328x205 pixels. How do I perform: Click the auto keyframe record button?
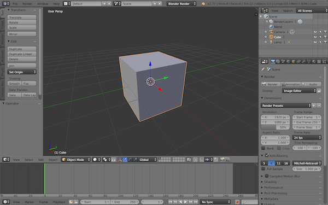237,202
